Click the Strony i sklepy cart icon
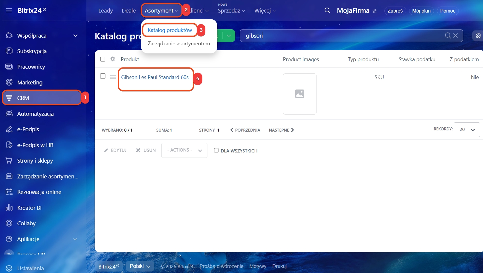483x273 pixels. [x=9, y=161]
